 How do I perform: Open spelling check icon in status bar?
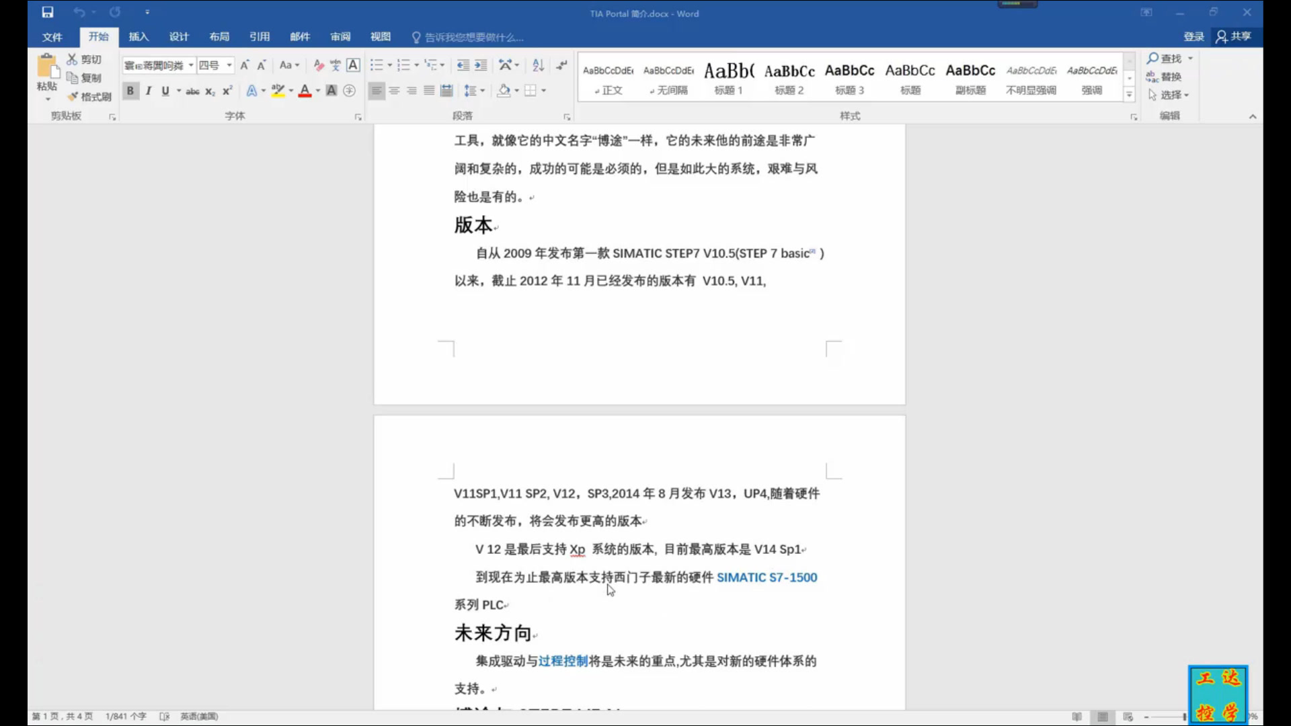(164, 717)
